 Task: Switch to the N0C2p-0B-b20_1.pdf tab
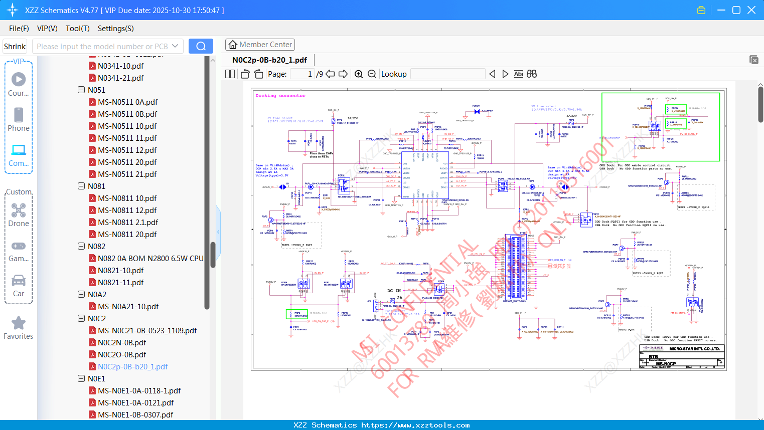(x=269, y=60)
